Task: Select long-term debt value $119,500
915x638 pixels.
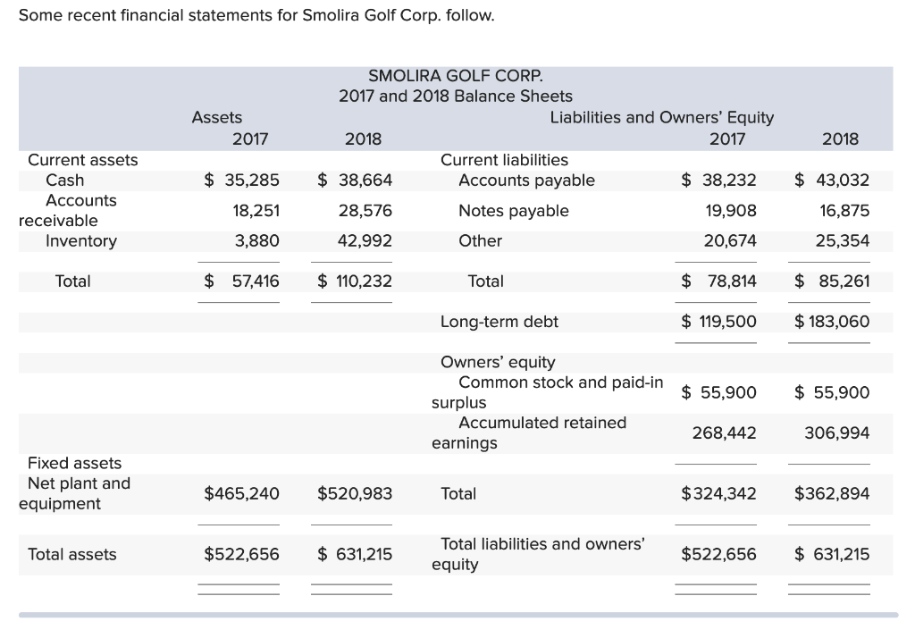Action: (719, 322)
